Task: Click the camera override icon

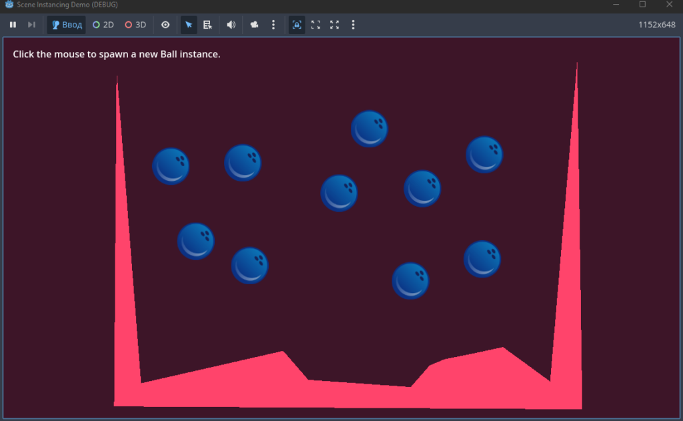Action: (254, 25)
